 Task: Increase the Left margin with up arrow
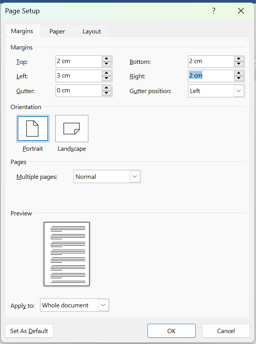coord(107,73)
